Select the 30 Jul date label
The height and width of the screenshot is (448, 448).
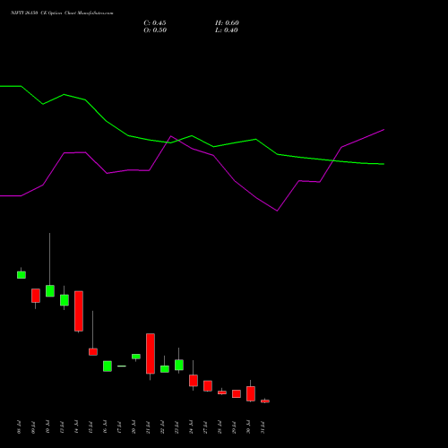[249, 427]
